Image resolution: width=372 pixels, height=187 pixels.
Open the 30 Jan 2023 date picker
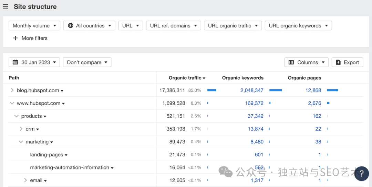[x=34, y=62]
